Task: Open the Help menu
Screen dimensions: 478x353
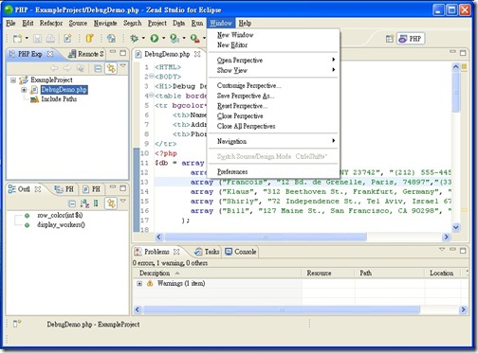Action: click(245, 23)
